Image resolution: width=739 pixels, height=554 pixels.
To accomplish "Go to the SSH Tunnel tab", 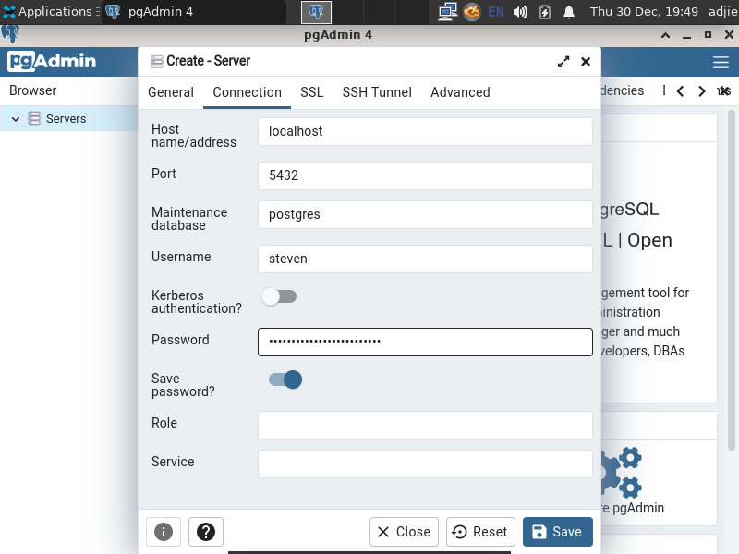I will coord(377,92).
